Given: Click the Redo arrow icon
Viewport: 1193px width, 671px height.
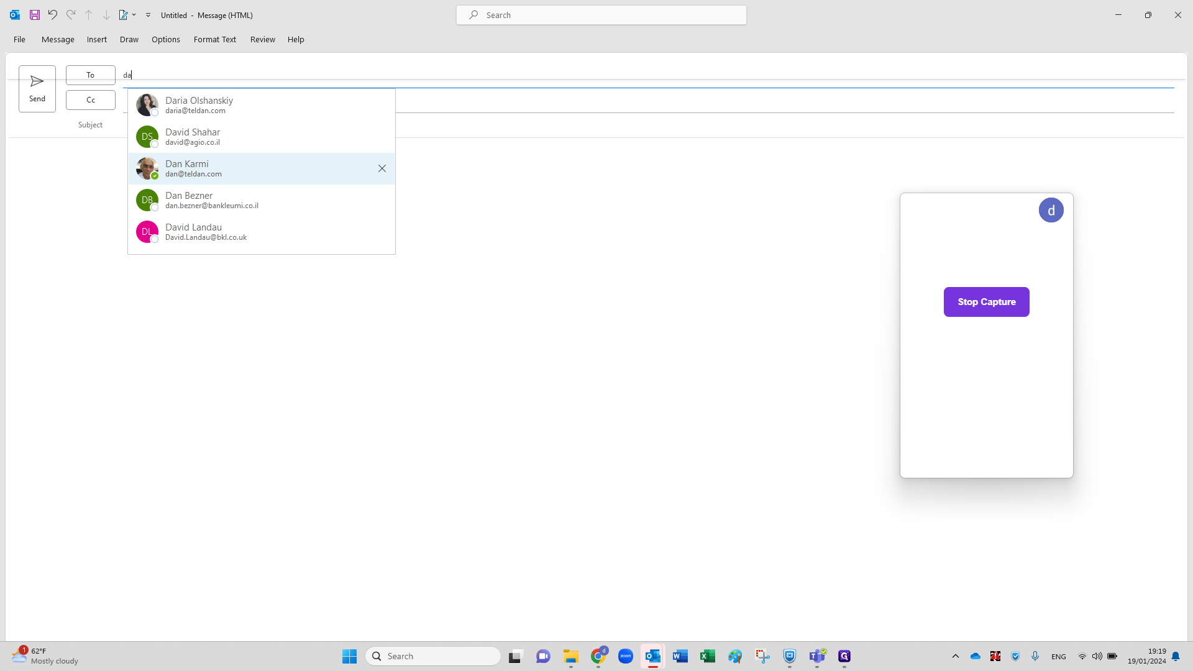Looking at the screenshot, I should [71, 15].
